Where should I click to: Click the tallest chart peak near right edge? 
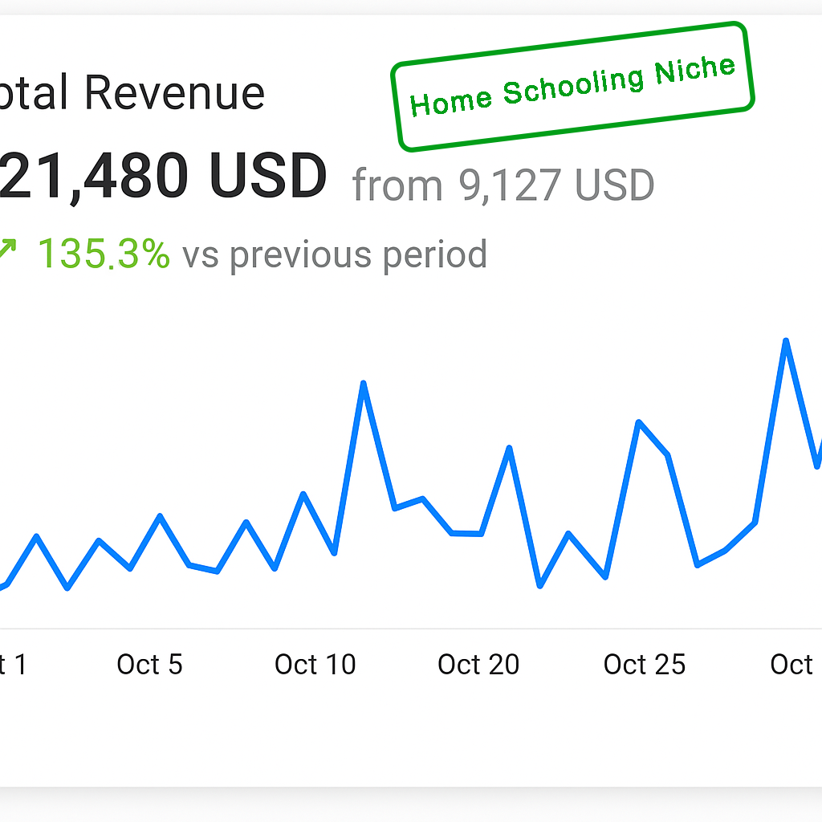point(786,341)
